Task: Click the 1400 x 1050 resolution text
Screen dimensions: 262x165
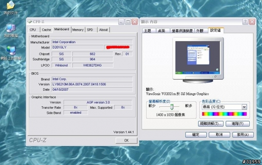Action: (x=171, y=115)
